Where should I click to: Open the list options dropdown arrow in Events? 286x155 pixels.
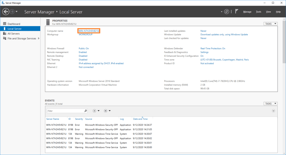(99, 111)
